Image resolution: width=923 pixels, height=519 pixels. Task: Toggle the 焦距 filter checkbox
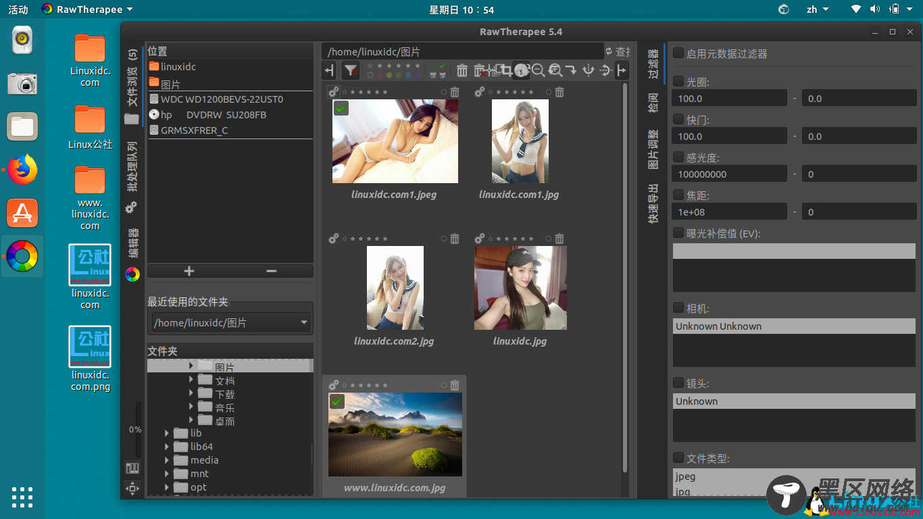678,195
